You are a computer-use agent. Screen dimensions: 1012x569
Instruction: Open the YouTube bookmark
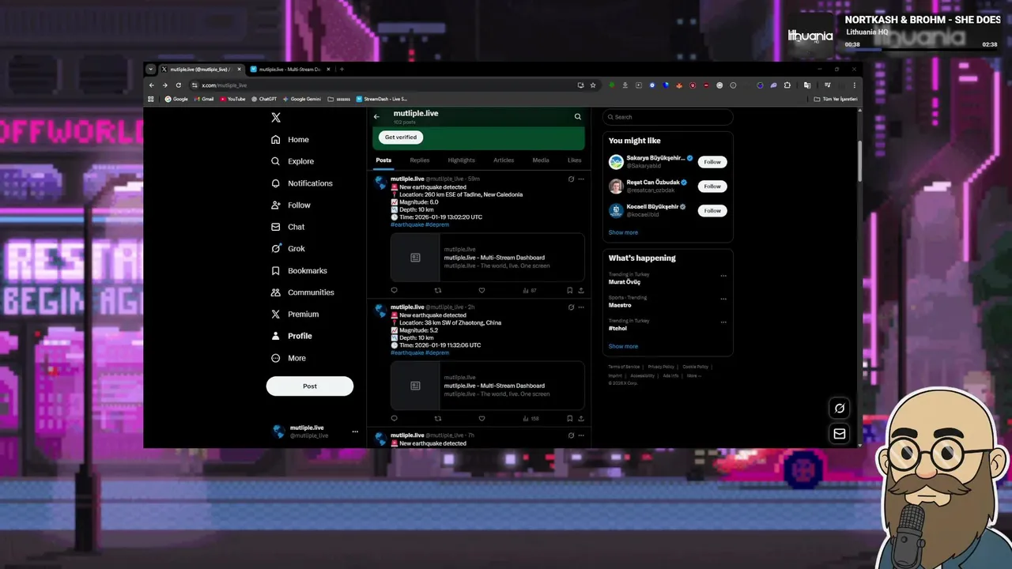pos(232,100)
